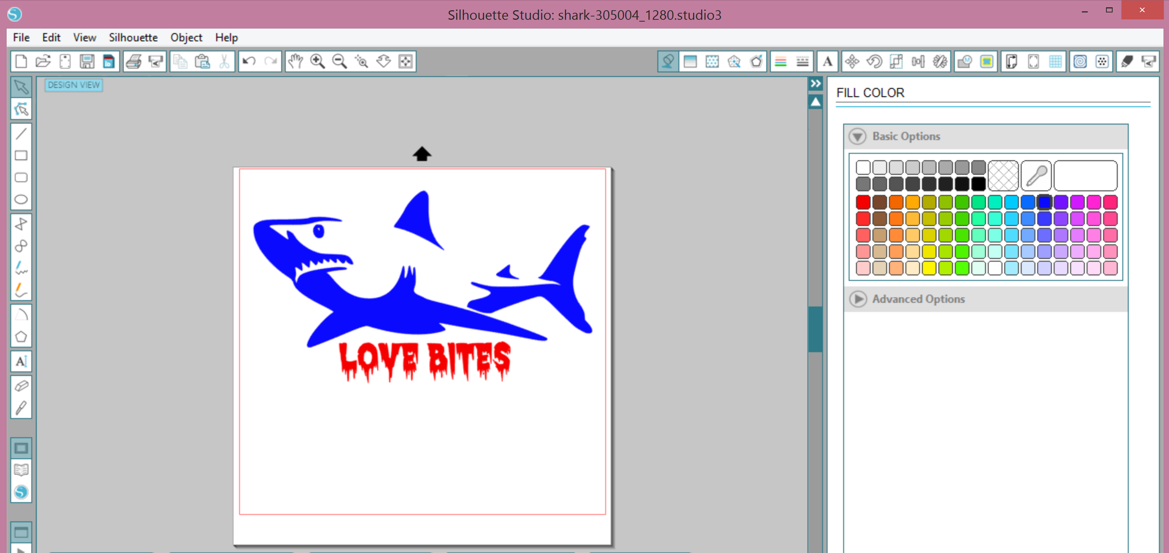1169x553 pixels.
Task: Select the Rounded Rectangle tool
Action: 21,177
